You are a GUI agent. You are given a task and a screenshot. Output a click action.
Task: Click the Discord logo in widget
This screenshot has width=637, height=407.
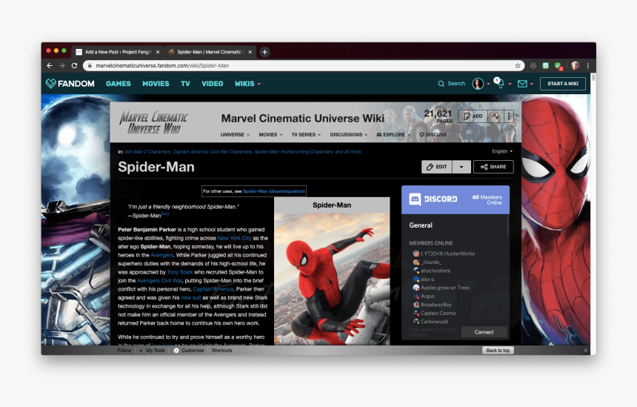(433, 199)
